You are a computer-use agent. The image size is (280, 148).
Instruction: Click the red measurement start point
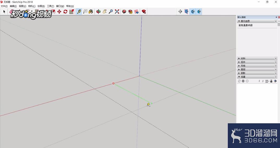(114, 83)
